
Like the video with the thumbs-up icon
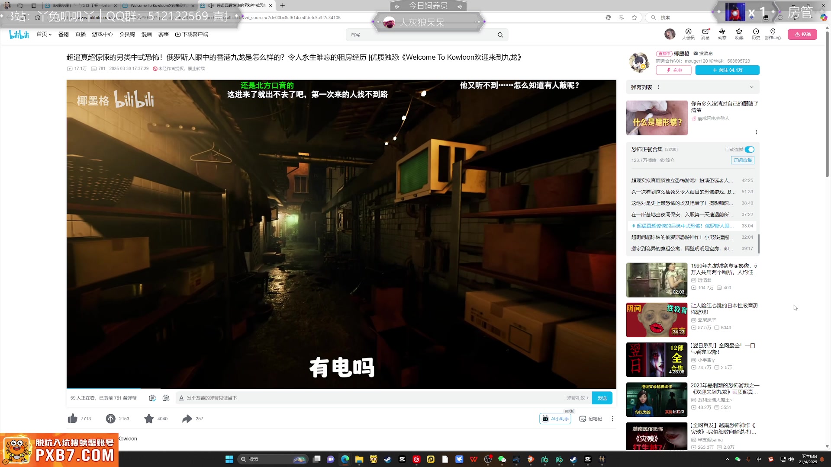click(x=73, y=419)
